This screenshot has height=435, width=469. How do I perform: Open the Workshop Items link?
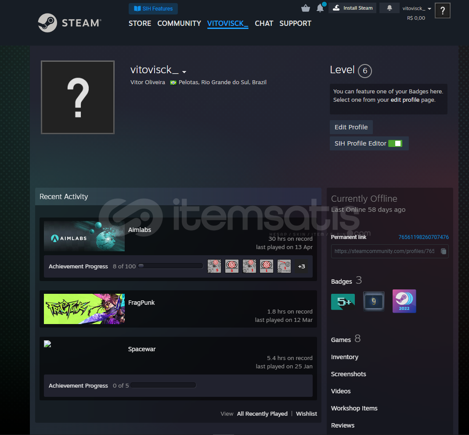pyautogui.click(x=354, y=408)
